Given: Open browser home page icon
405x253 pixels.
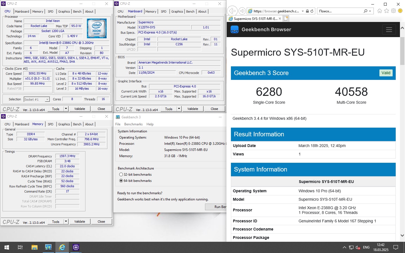Looking at the screenshot, I should 380,11.
